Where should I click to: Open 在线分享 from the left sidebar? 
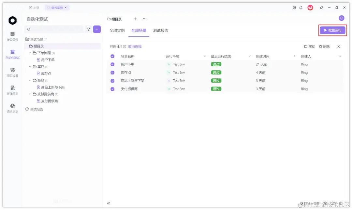(x=12, y=90)
